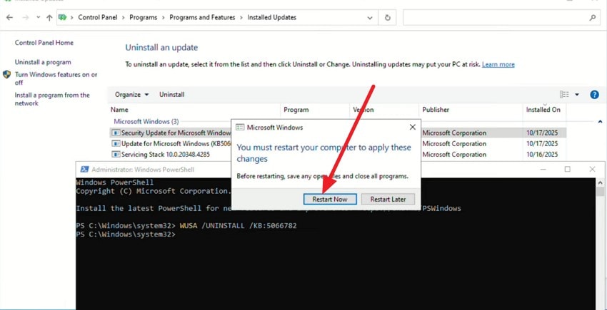Click the WUSA /UNINSTALL command line

point(239,225)
